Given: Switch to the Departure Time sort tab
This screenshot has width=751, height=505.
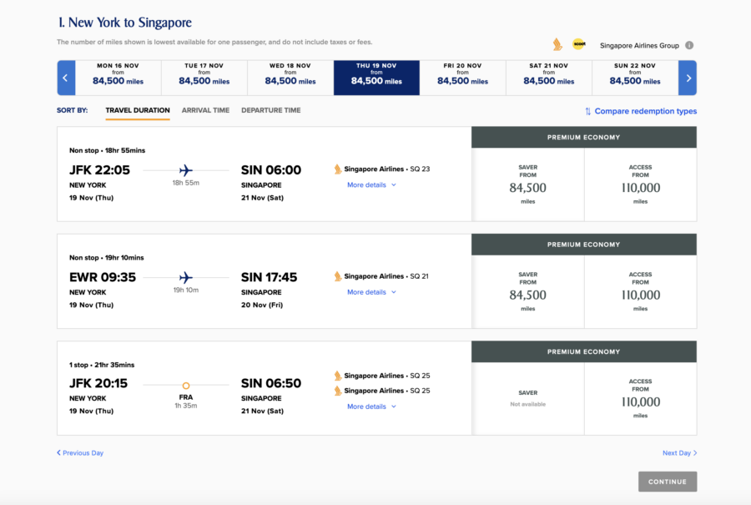Looking at the screenshot, I should pos(270,109).
